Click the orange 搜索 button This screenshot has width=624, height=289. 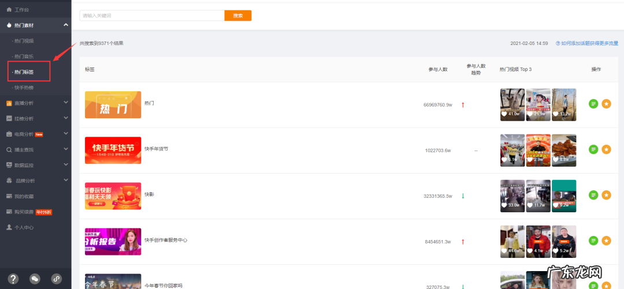click(238, 16)
